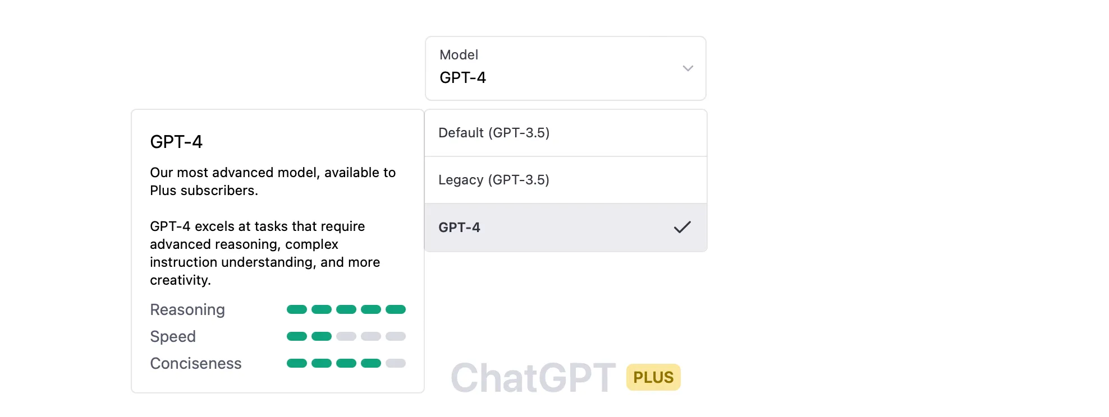Viewport: 1109px width, 417px height.
Task: Click the gray Conciseness bar segment
Action: tap(396, 363)
